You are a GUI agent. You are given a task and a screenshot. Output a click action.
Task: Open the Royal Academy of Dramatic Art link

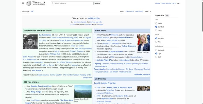(72, 40)
